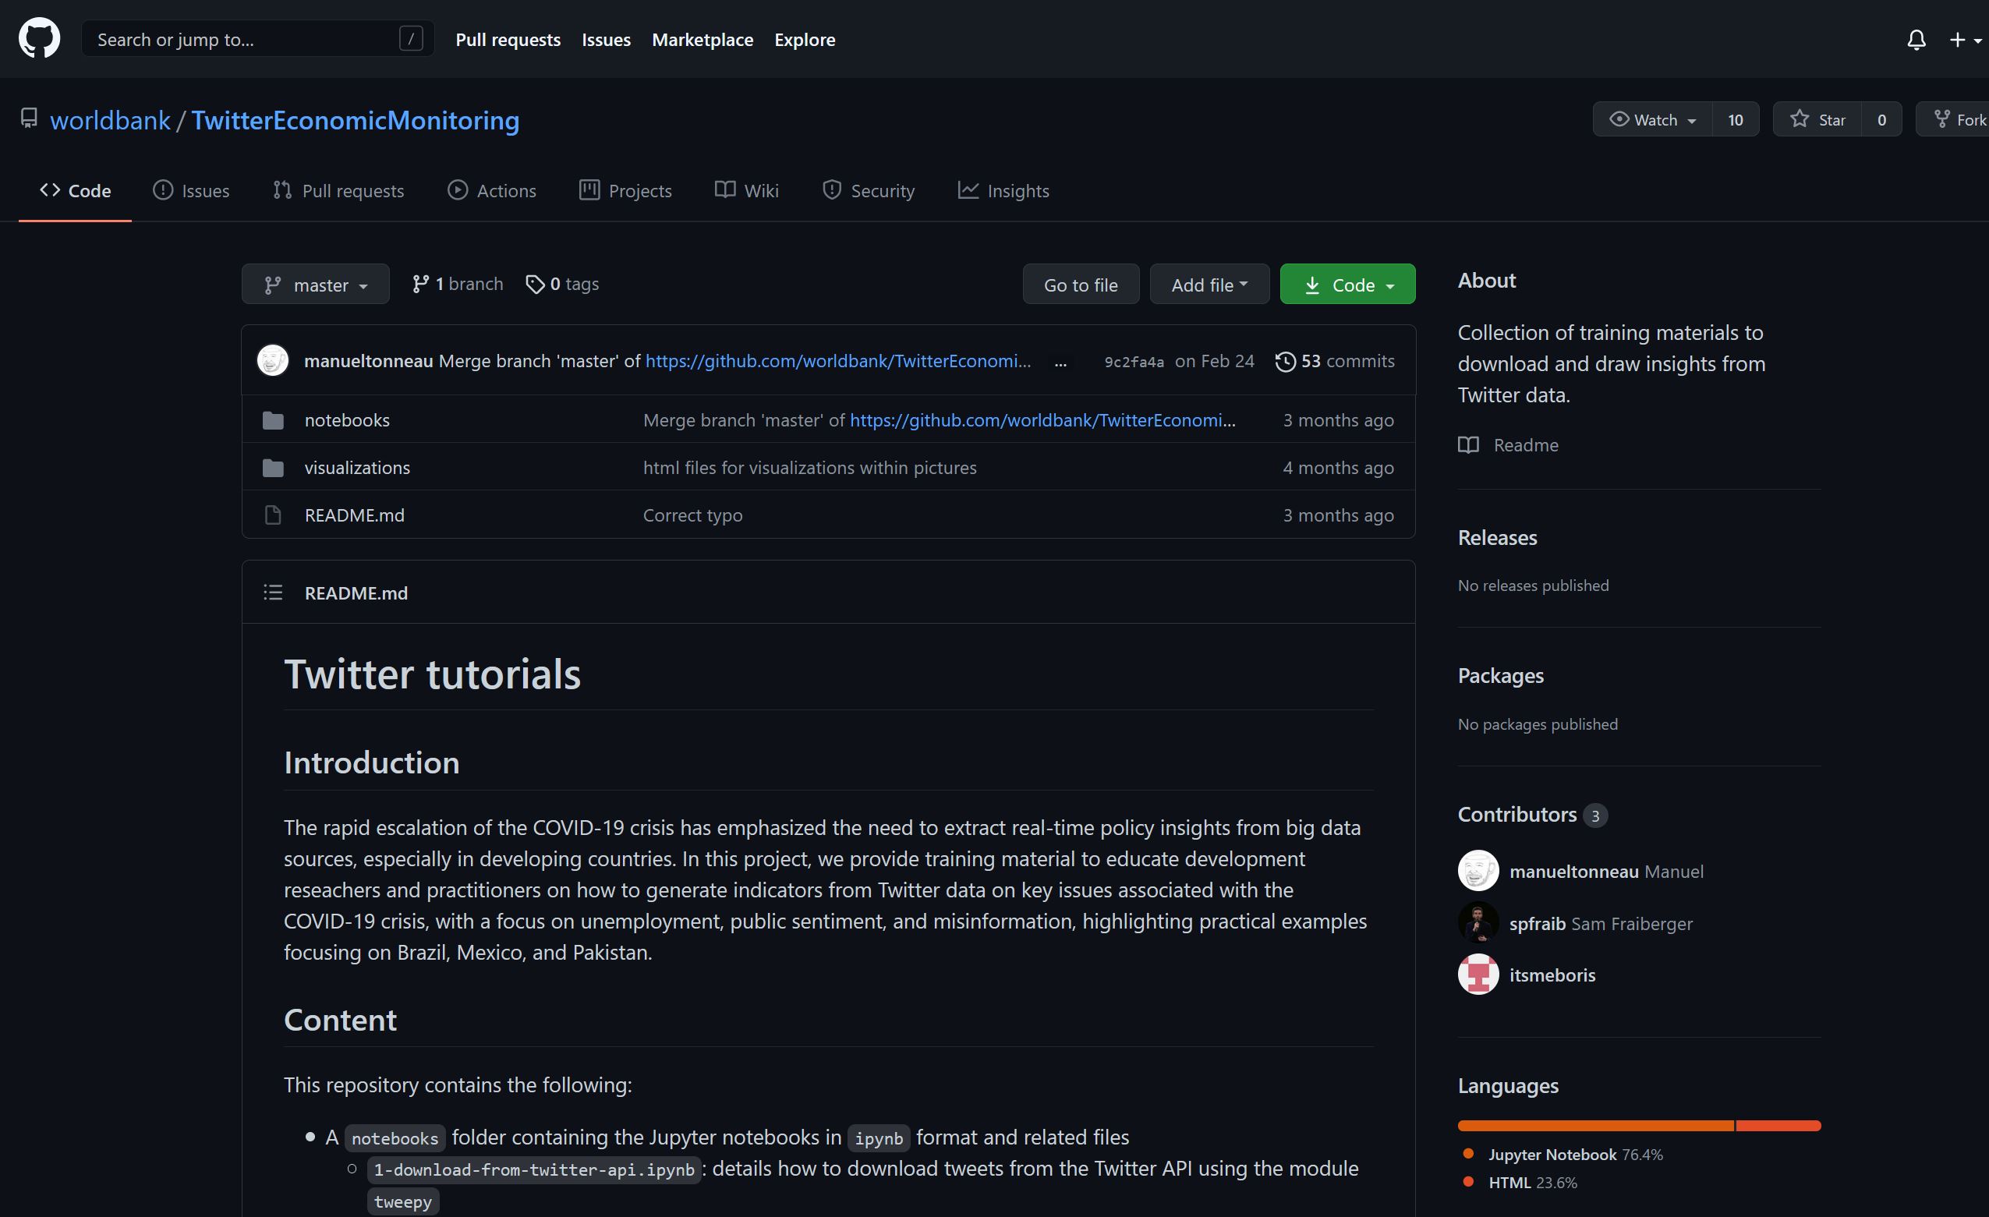Screen dimensions: 1989x1217
Task: Focus the Search or jump to field
Action: point(242,40)
